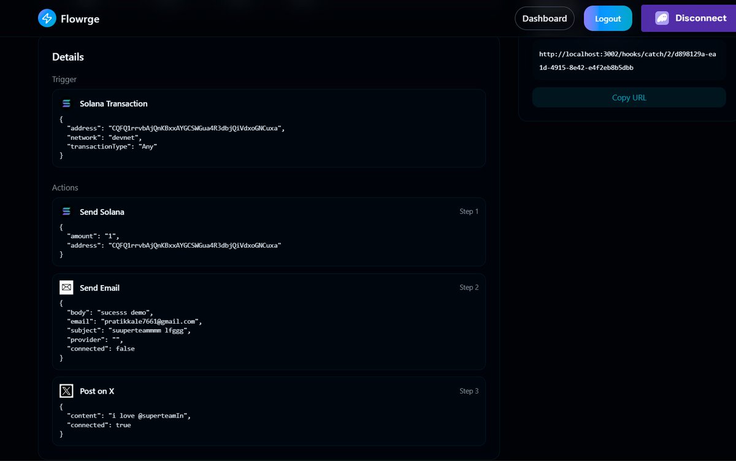Click the Solana icon beside Send Solana

click(66, 211)
